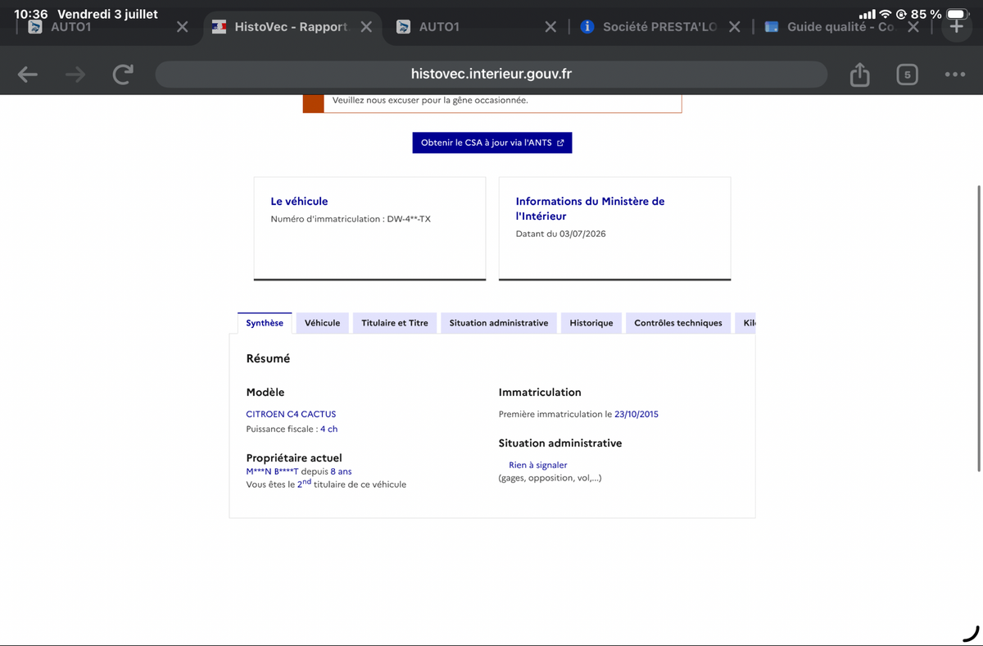Reload the page with the refresh icon

(x=123, y=75)
